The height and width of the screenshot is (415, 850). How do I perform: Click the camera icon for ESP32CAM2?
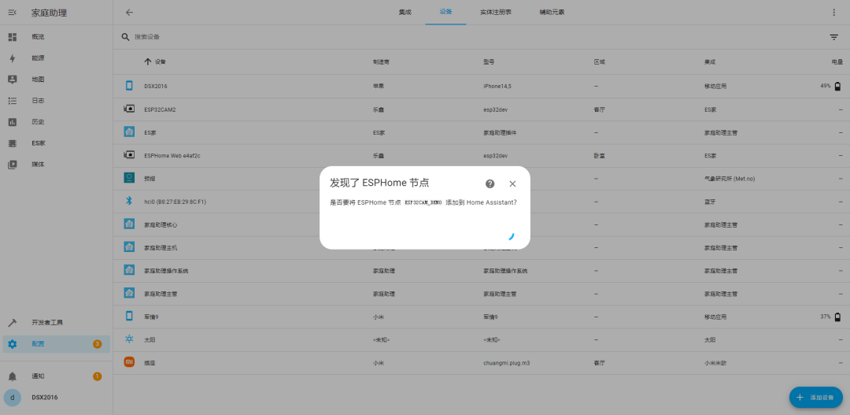tap(129, 109)
